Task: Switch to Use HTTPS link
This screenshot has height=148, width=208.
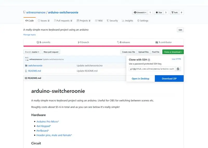Action: pos(177,59)
